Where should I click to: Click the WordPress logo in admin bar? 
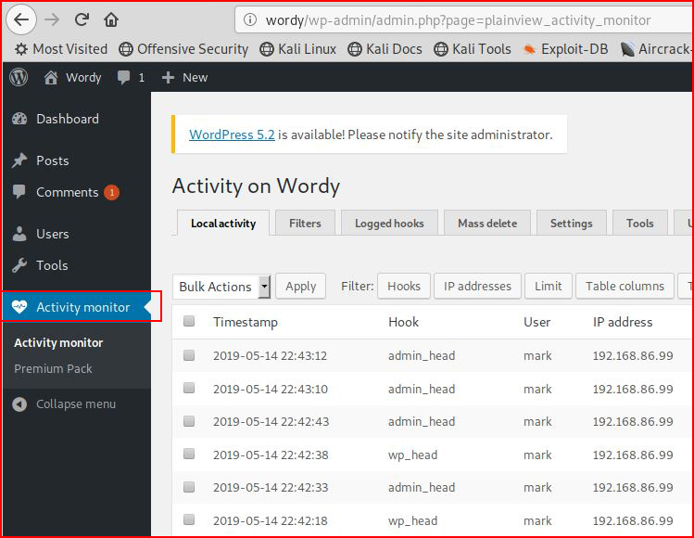pyautogui.click(x=19, y=78)
